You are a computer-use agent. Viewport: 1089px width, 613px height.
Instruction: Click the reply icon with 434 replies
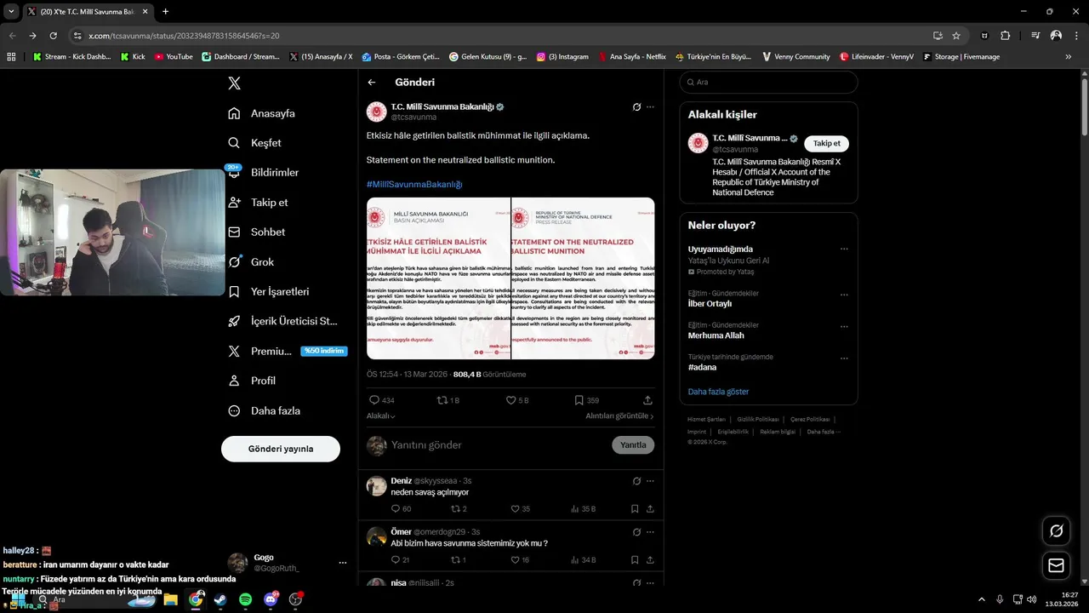(374, 400)
